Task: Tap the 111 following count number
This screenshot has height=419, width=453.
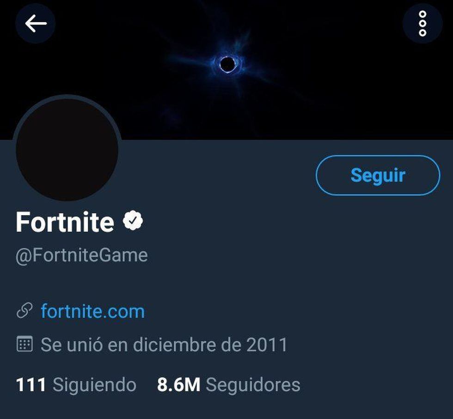Action: (31, 385)
